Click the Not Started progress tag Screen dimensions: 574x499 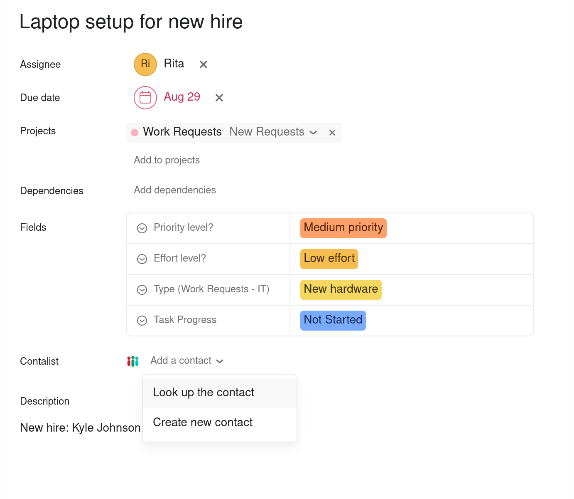pos(333,320)
